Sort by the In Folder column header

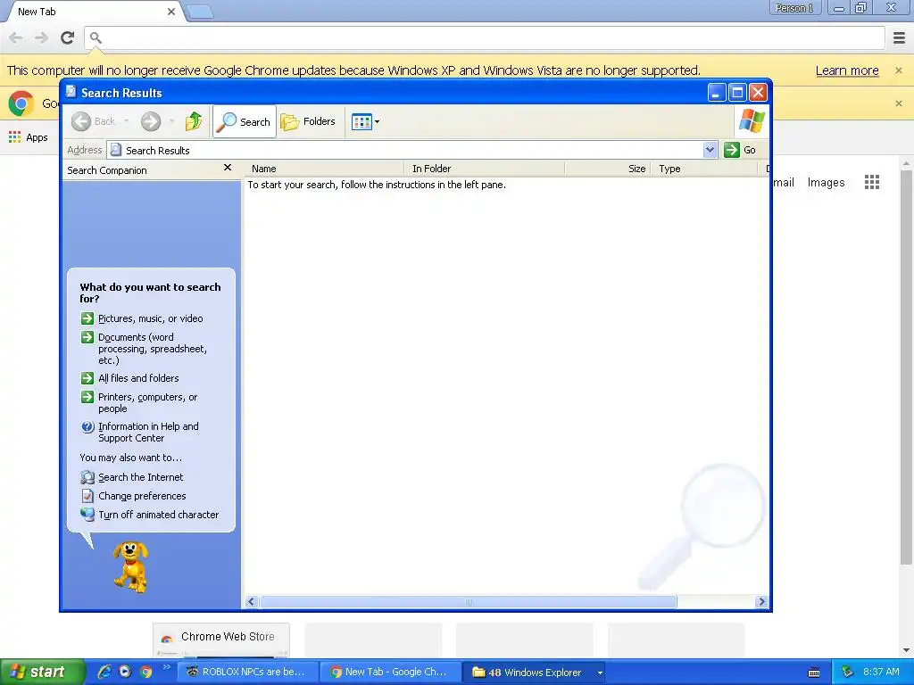[484, 169]
